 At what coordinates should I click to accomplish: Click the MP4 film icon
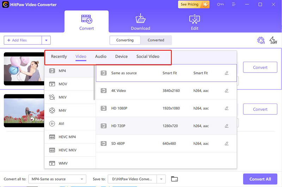[52, 71]
